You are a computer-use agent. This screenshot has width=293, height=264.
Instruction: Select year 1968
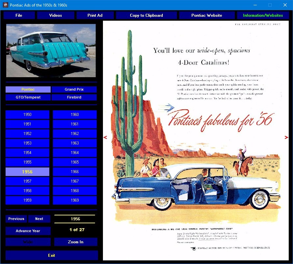[x=75, y=191]
